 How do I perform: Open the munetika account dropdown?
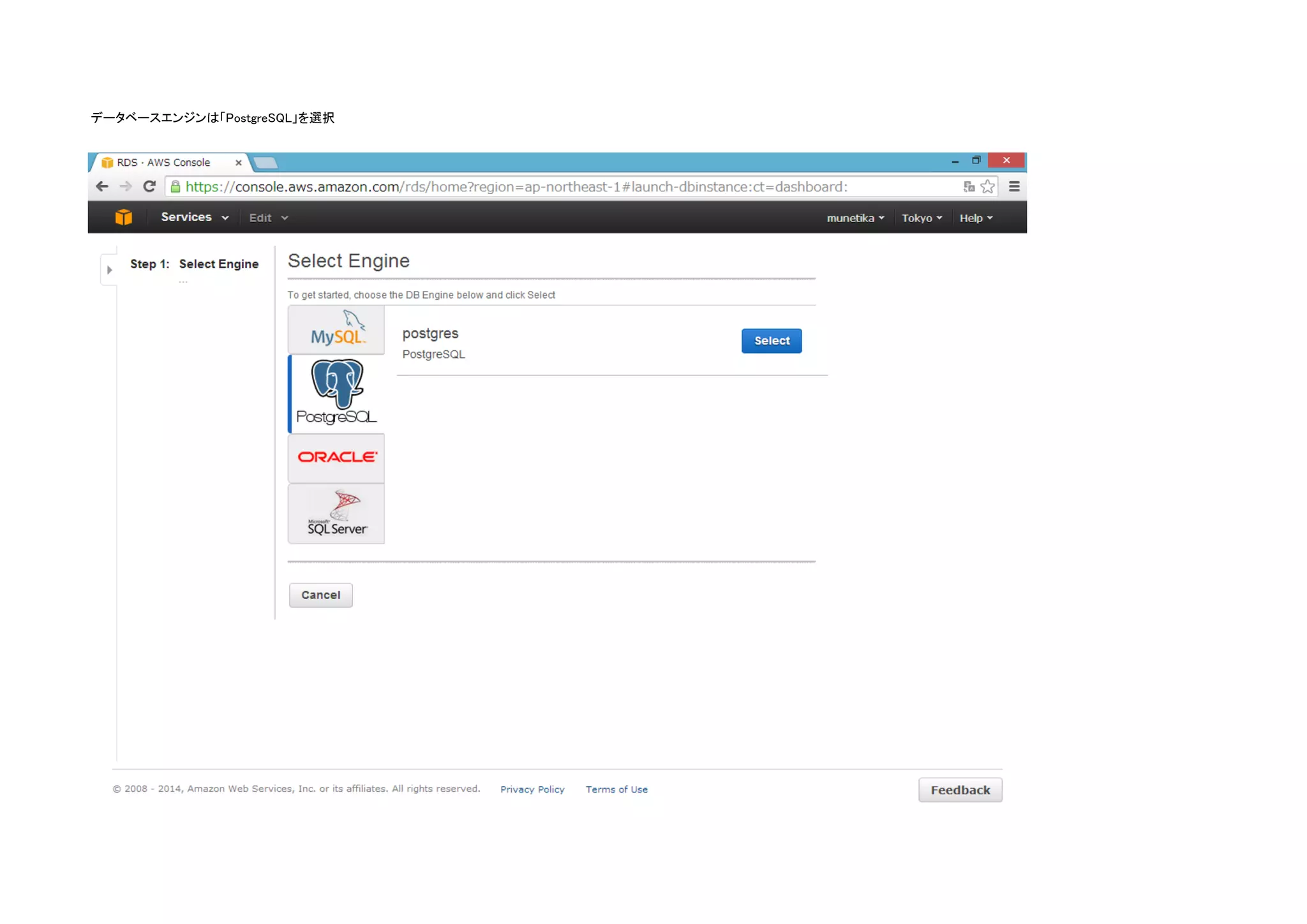click(855, 218)
